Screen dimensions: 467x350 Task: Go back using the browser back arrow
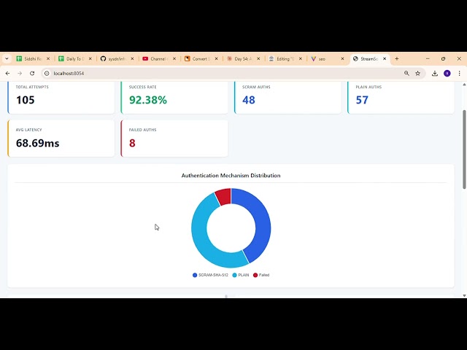point(8,73)
